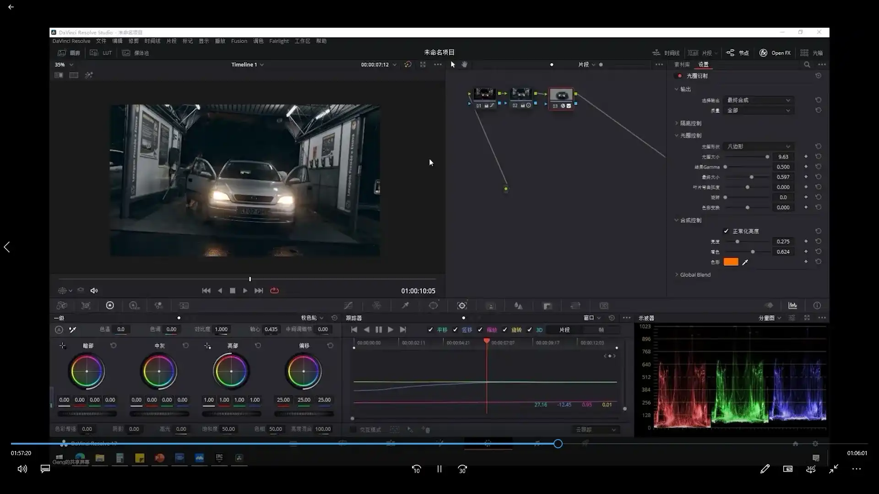Click the search icon in Open FX panel
Viewport: 879px width, 494px height.
coord(807,64)
